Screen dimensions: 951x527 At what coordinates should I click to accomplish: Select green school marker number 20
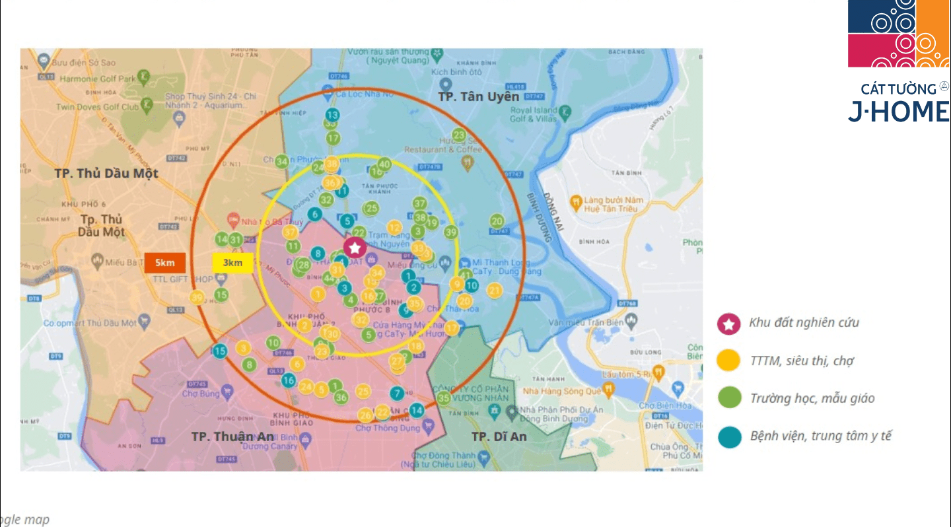[497, 221]
